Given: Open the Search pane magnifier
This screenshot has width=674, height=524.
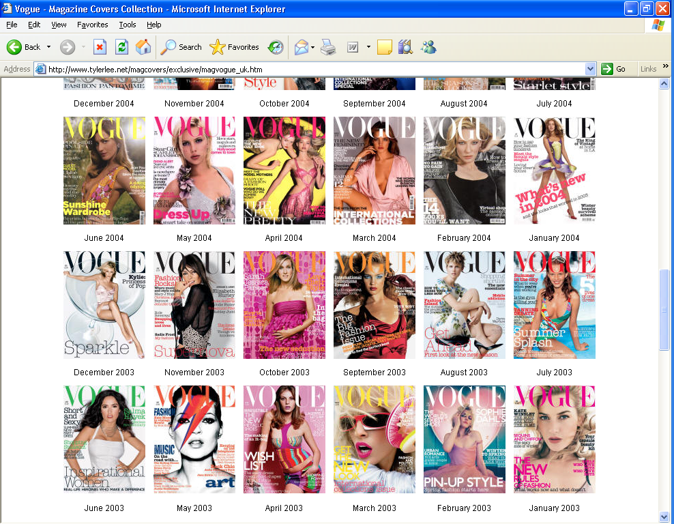Looking at the screenshot, I should tap(181, 47).
